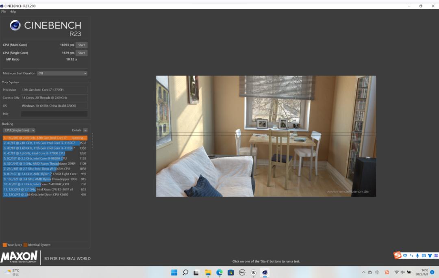Click the Cinebench taskbar icon
The width and height of the screenshot is (439, 278).
pyautogui.click(x=265, y=272)
